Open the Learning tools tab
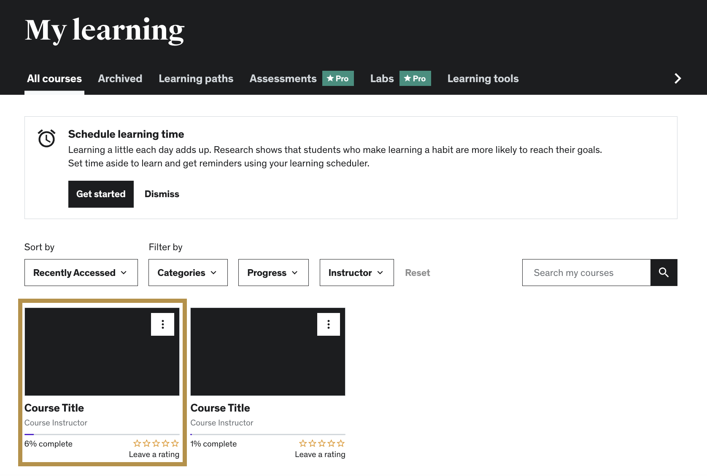This screenshot has height=476, width=707. 483,79
